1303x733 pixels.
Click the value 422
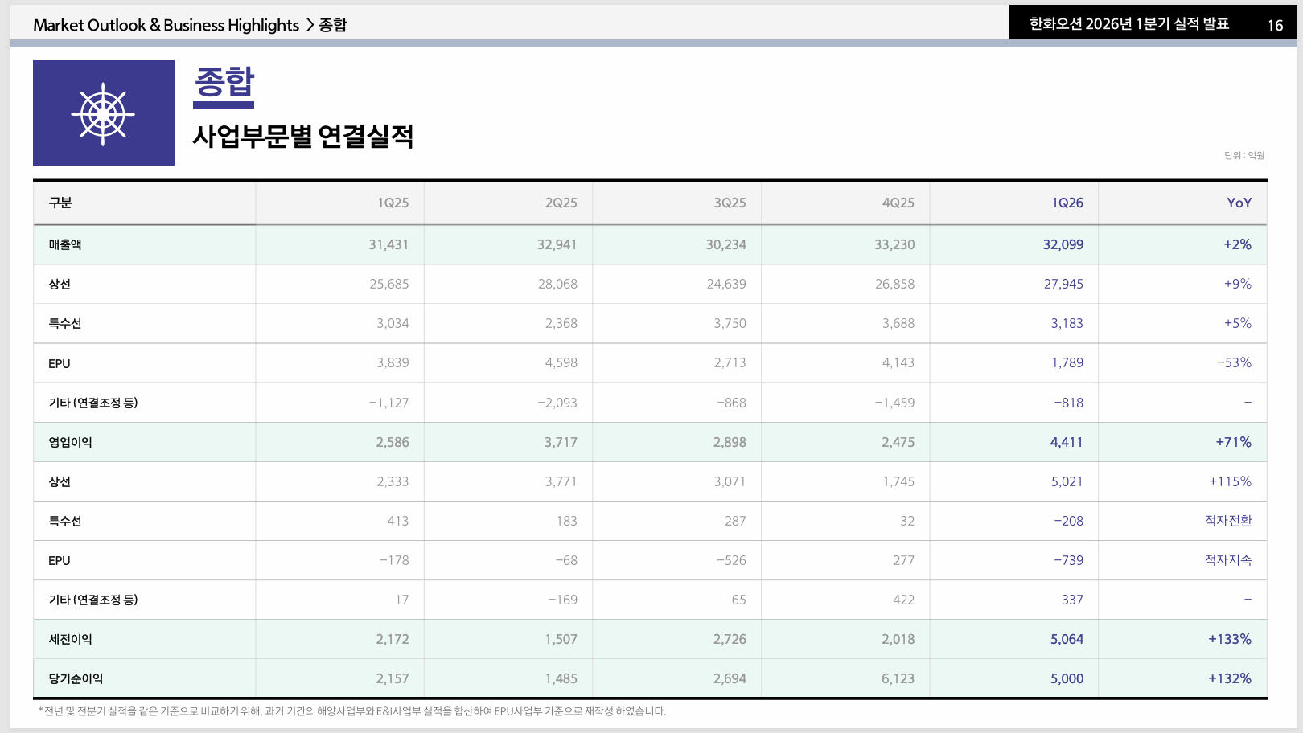click(904, 600)
